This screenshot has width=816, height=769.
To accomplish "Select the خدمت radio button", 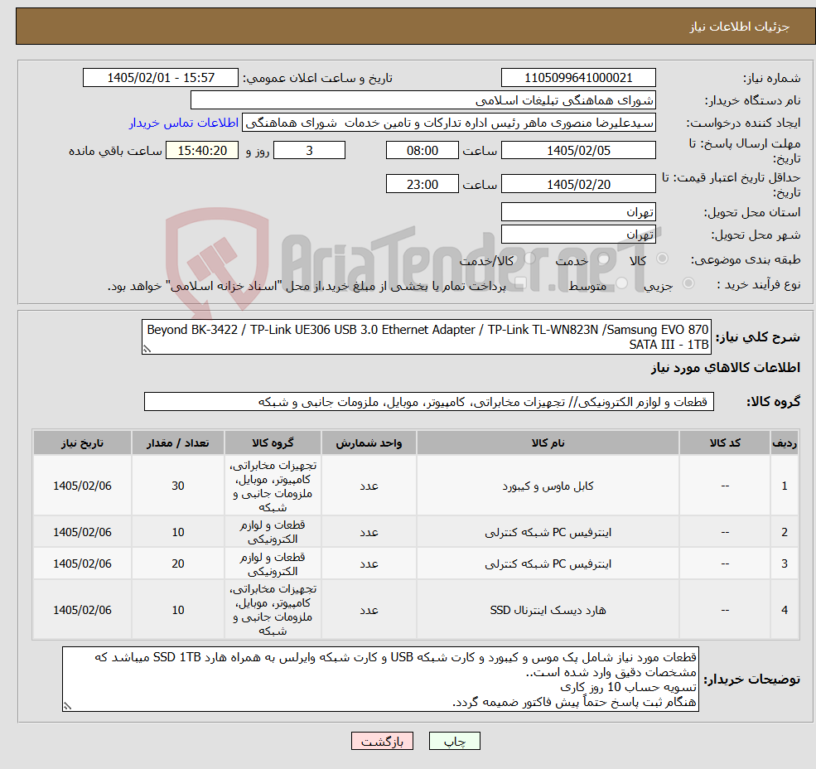I will 604,259.
